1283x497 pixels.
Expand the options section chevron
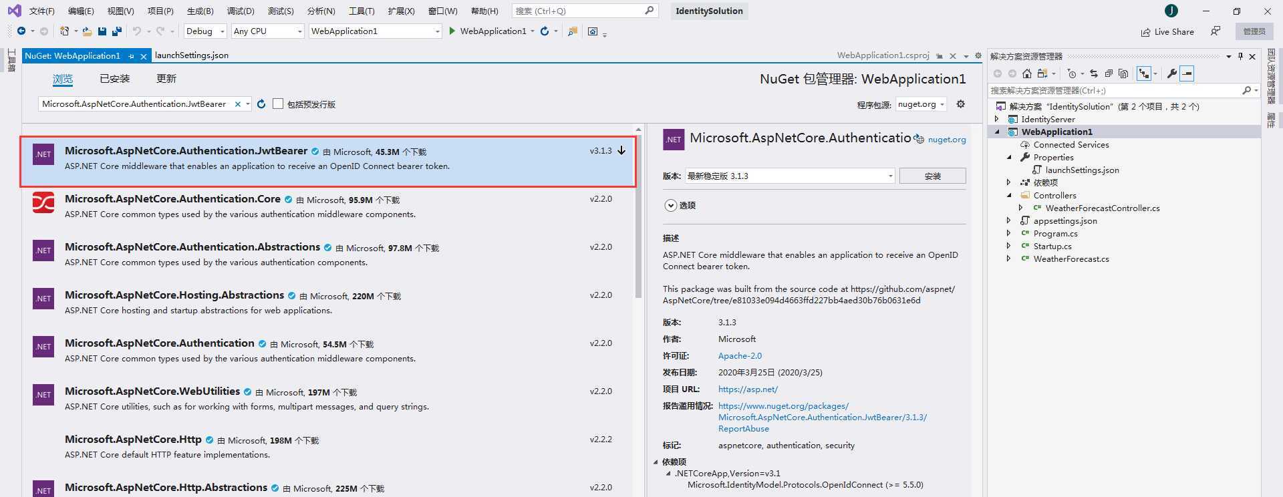670,205
